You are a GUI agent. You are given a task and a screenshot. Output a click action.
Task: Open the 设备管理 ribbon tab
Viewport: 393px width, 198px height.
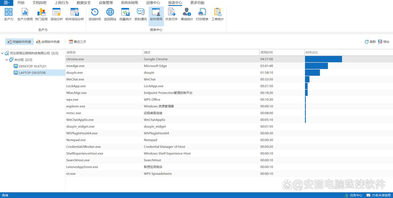tap(106, 3)
